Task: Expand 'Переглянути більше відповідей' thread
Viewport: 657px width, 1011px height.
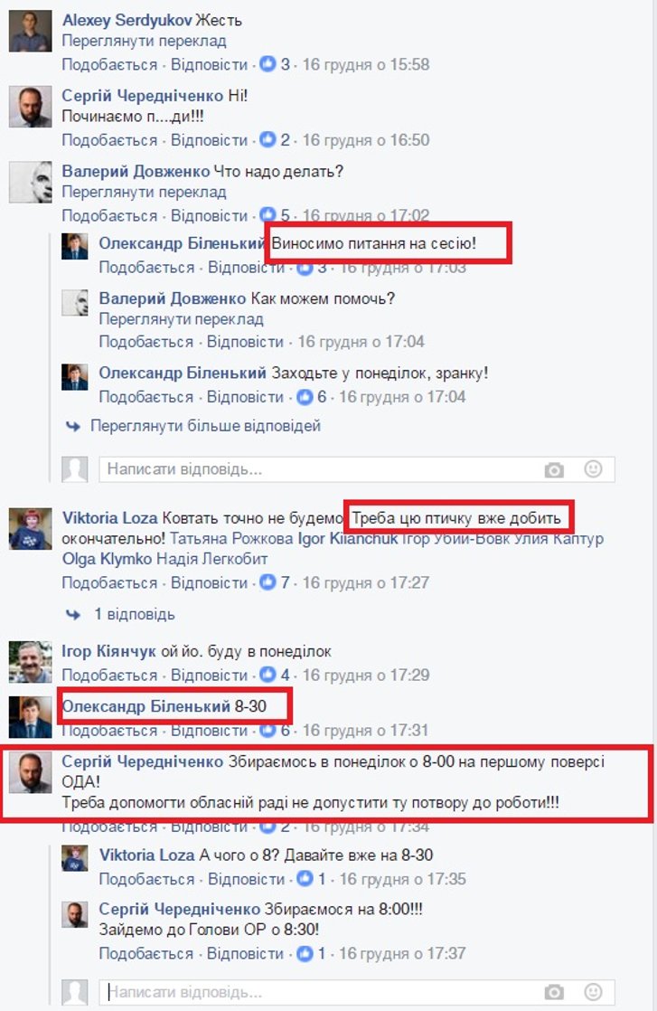Action: pyautogui.click(x=205, y=426)
